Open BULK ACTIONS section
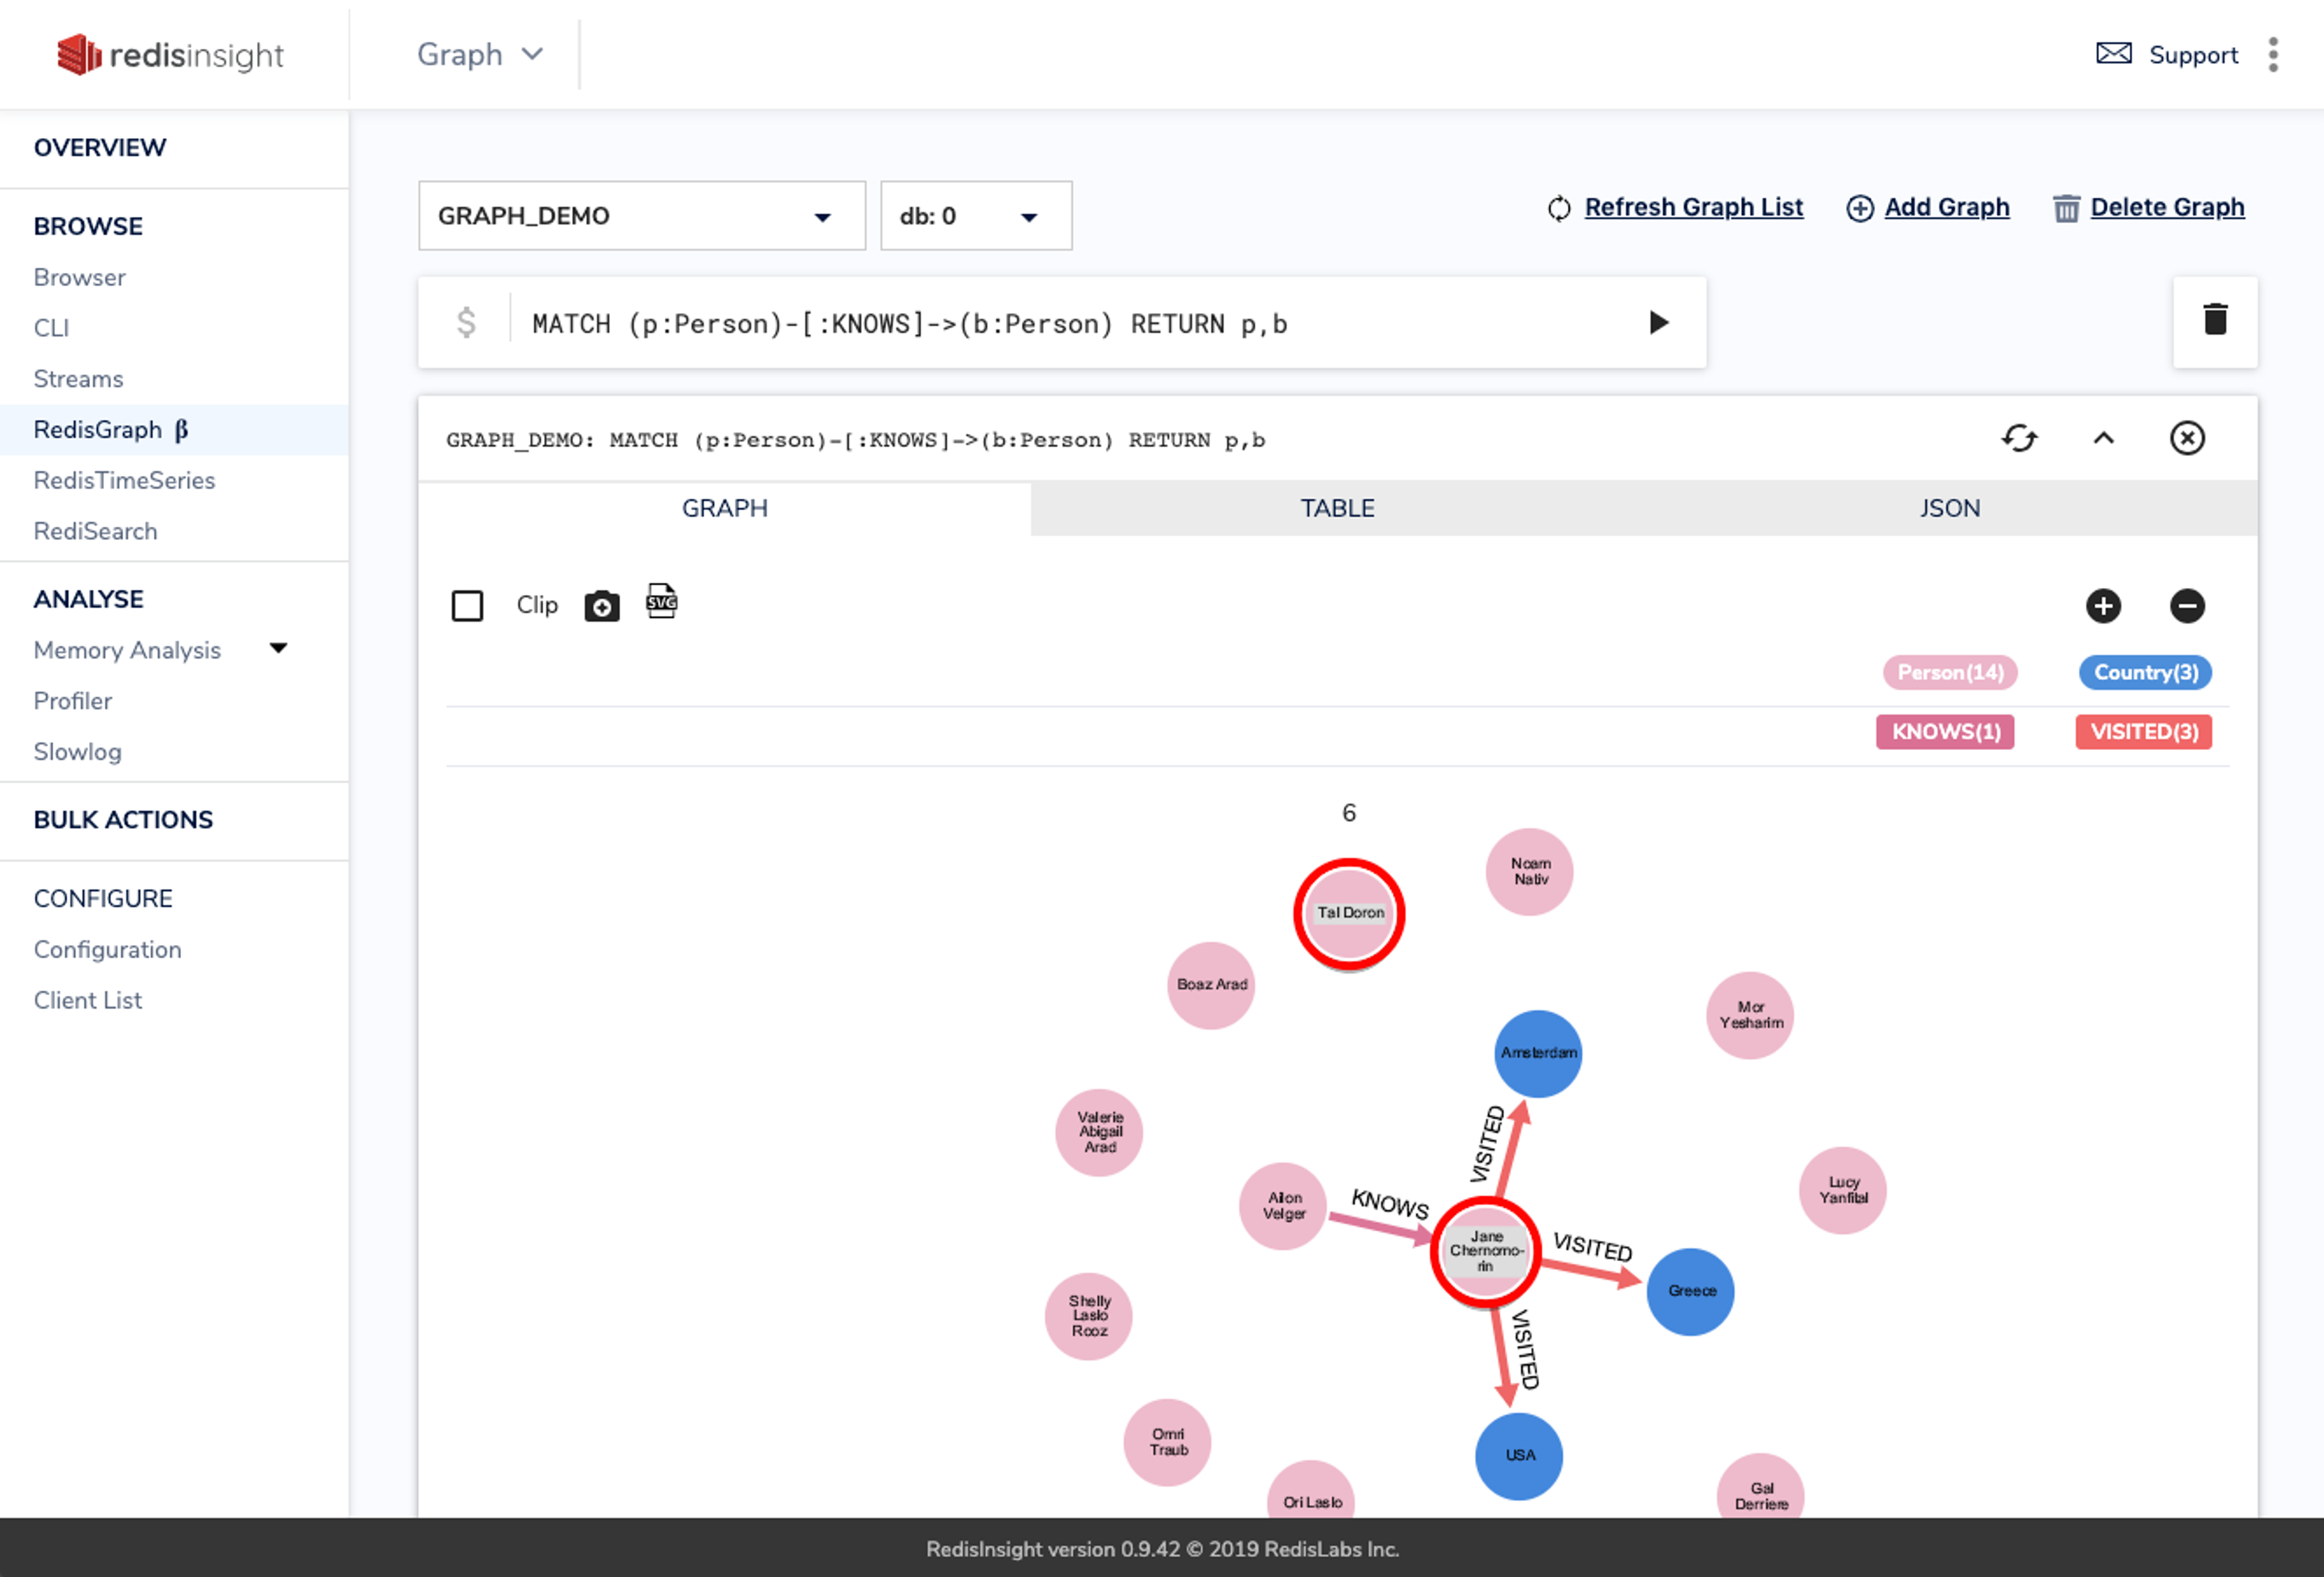The image size is (2324, 1577). point(123,820)
